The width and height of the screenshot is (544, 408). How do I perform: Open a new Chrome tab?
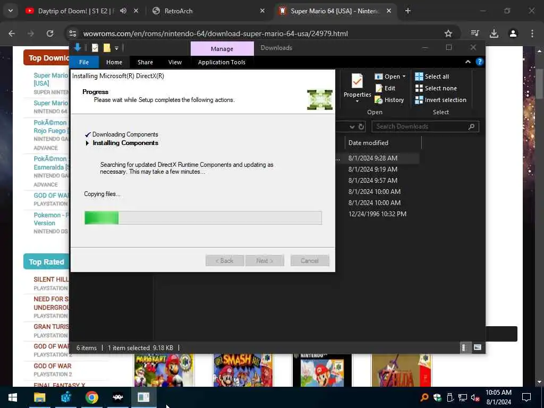pos(407,11)
